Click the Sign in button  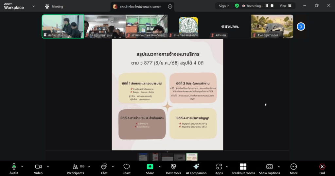click(224, 6)
